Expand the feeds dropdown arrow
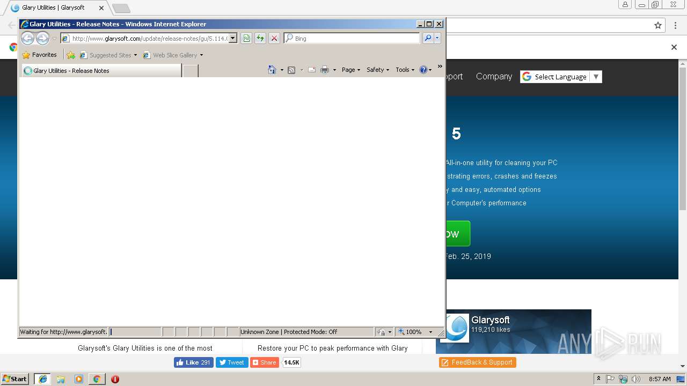Screen dimensions: 687x386 [302, 70]
